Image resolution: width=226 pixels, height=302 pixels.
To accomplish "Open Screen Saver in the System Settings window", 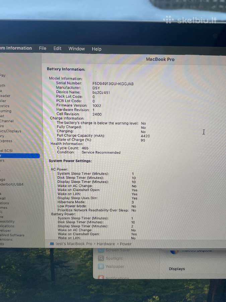I will point(118,250).
